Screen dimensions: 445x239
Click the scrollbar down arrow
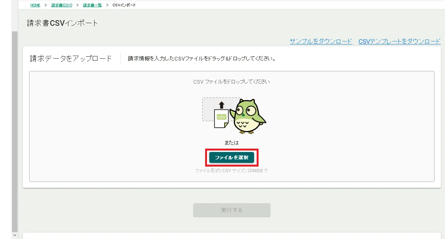click(15, 235)
